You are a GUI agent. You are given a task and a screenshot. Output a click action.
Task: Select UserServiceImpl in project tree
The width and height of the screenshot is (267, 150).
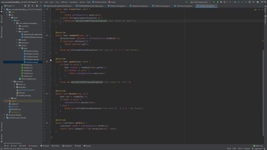pyautogui.click(x=32, y=62)
